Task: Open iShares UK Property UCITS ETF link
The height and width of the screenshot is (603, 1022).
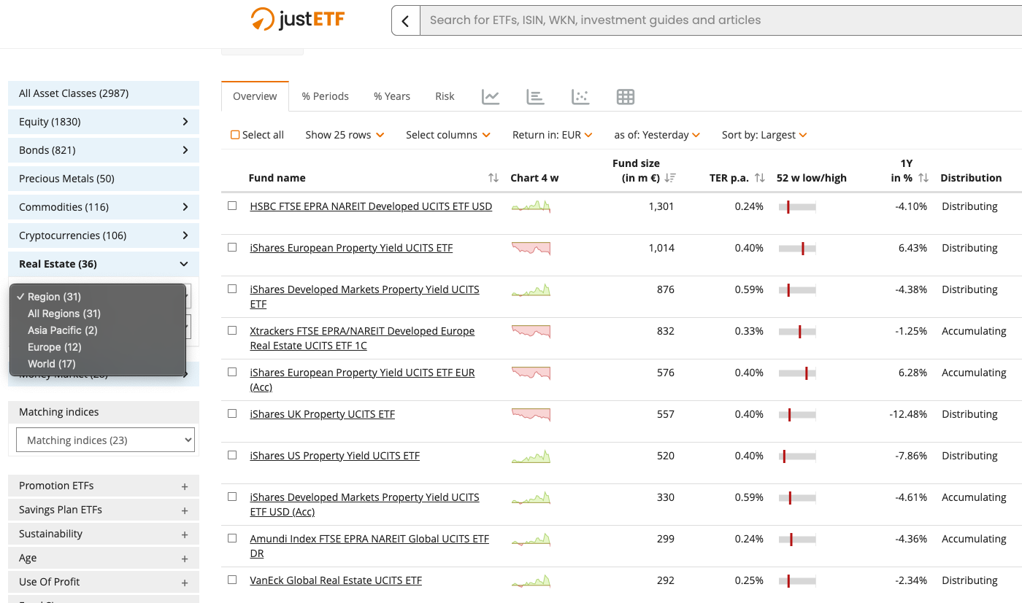Action: pos(322,414)
